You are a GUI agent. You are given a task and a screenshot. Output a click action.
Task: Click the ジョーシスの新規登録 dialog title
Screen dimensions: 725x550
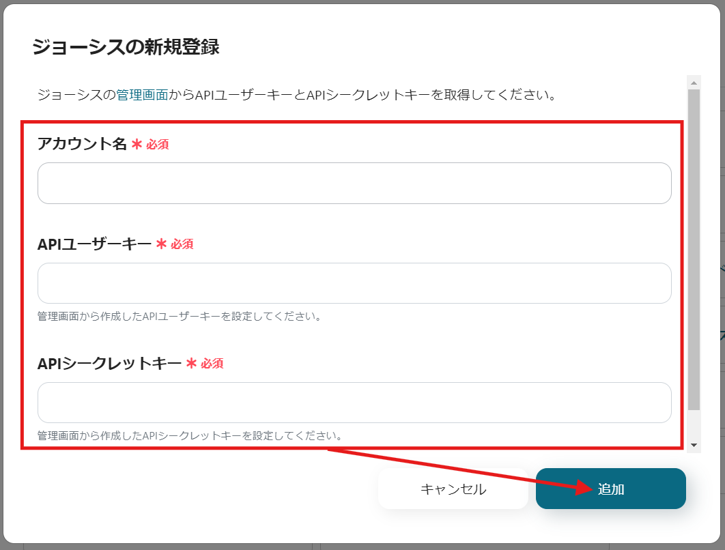point(126,47)
